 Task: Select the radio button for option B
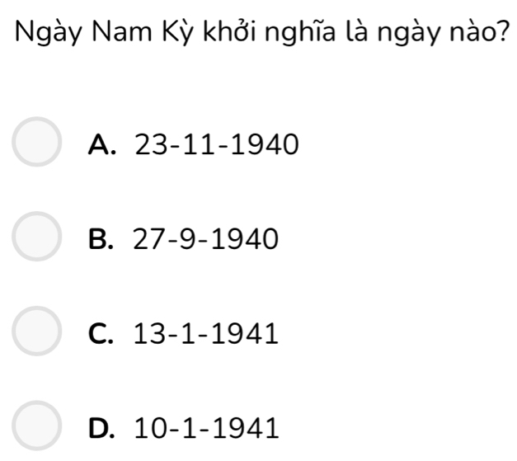[x=36, y=238]
